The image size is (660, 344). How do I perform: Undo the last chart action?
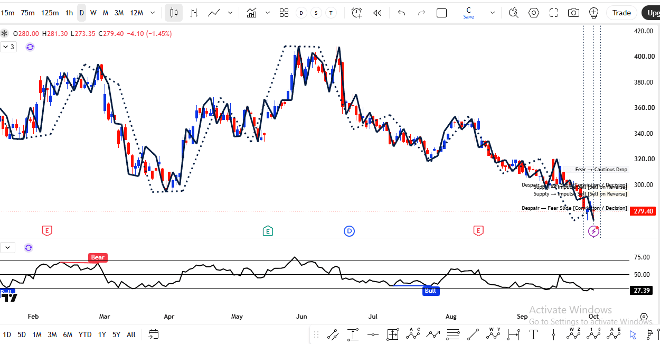(401, 13)
